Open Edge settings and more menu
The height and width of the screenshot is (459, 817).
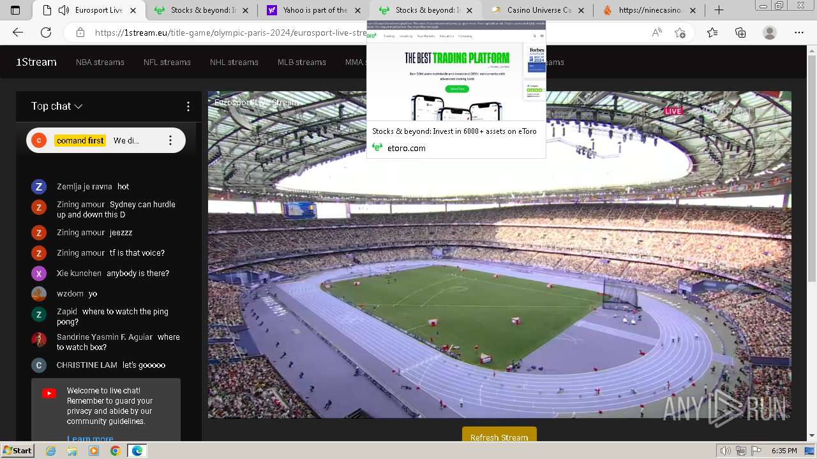coord(799,33)
